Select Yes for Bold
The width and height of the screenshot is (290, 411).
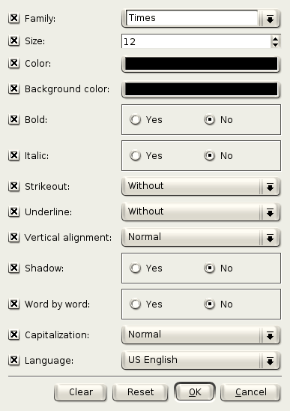[x=136, y=119]
